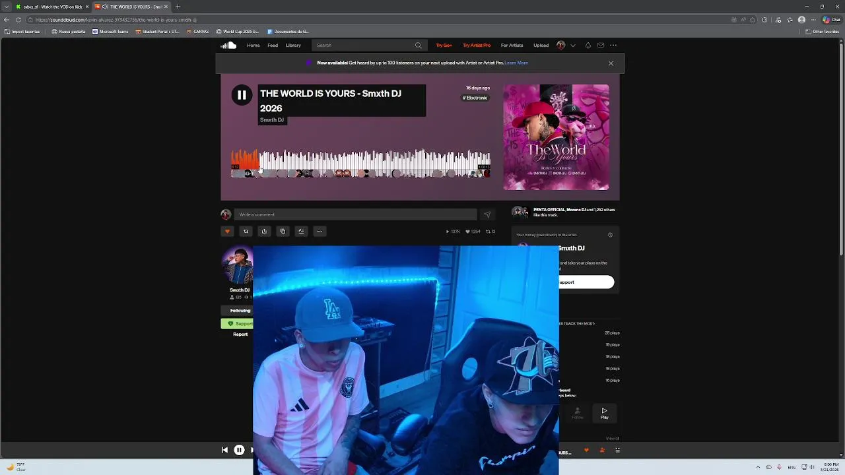Viewport: 845px width, 475px height.
Task: Dismiss the Now available banner
Action: tap(611, 63)
